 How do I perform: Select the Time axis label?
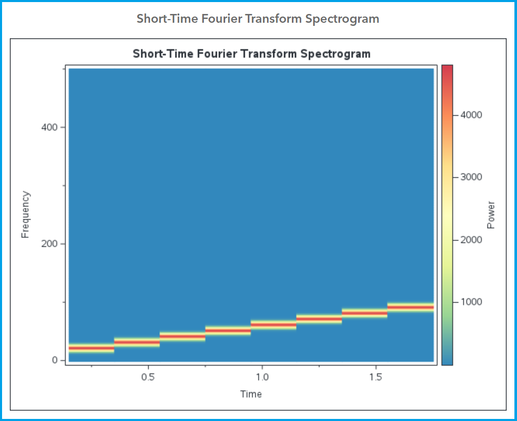point(251,394)
